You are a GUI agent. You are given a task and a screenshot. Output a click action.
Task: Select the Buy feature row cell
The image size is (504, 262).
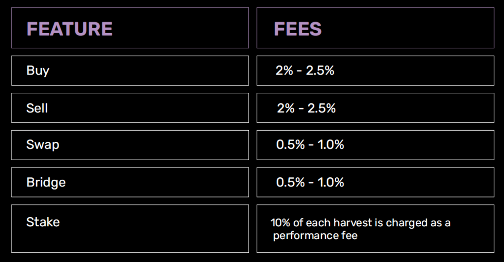click(130, 71)
